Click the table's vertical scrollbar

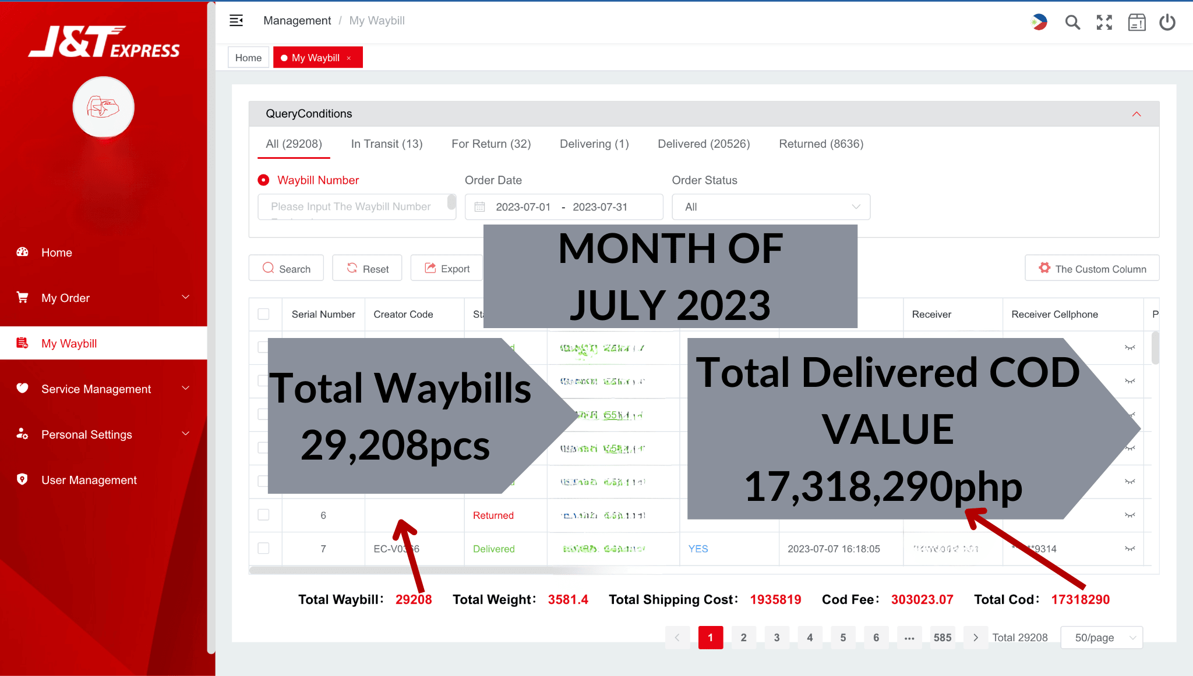tap(1155, 348)
